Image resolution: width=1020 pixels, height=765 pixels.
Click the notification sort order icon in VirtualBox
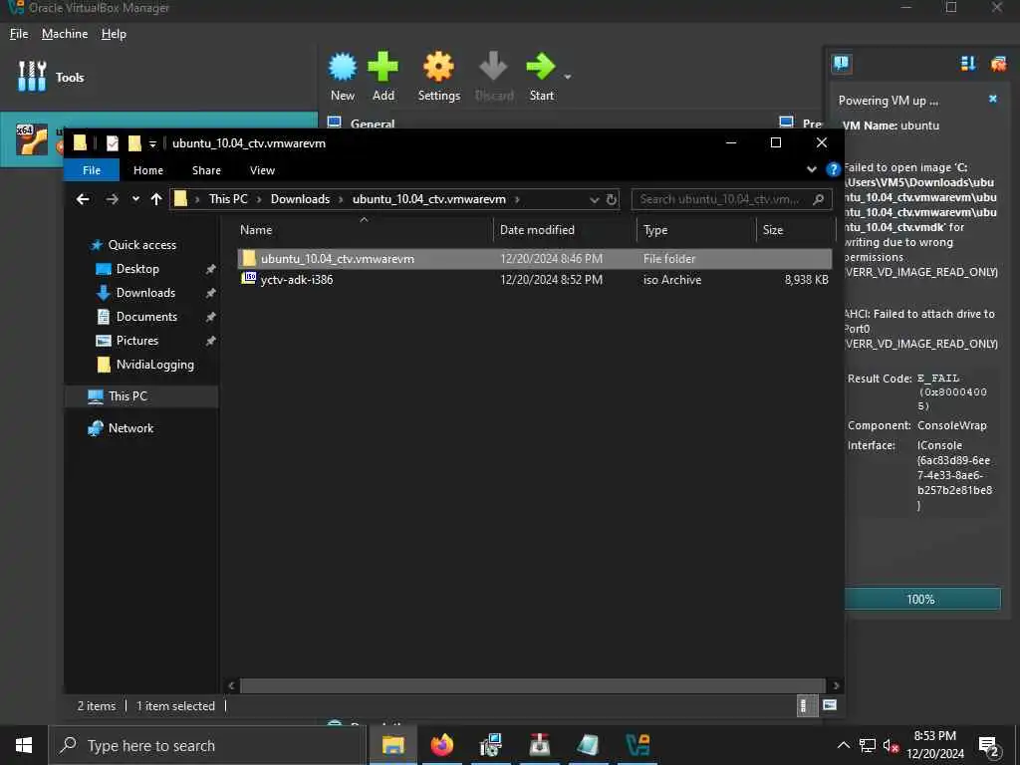click(968, 63)
